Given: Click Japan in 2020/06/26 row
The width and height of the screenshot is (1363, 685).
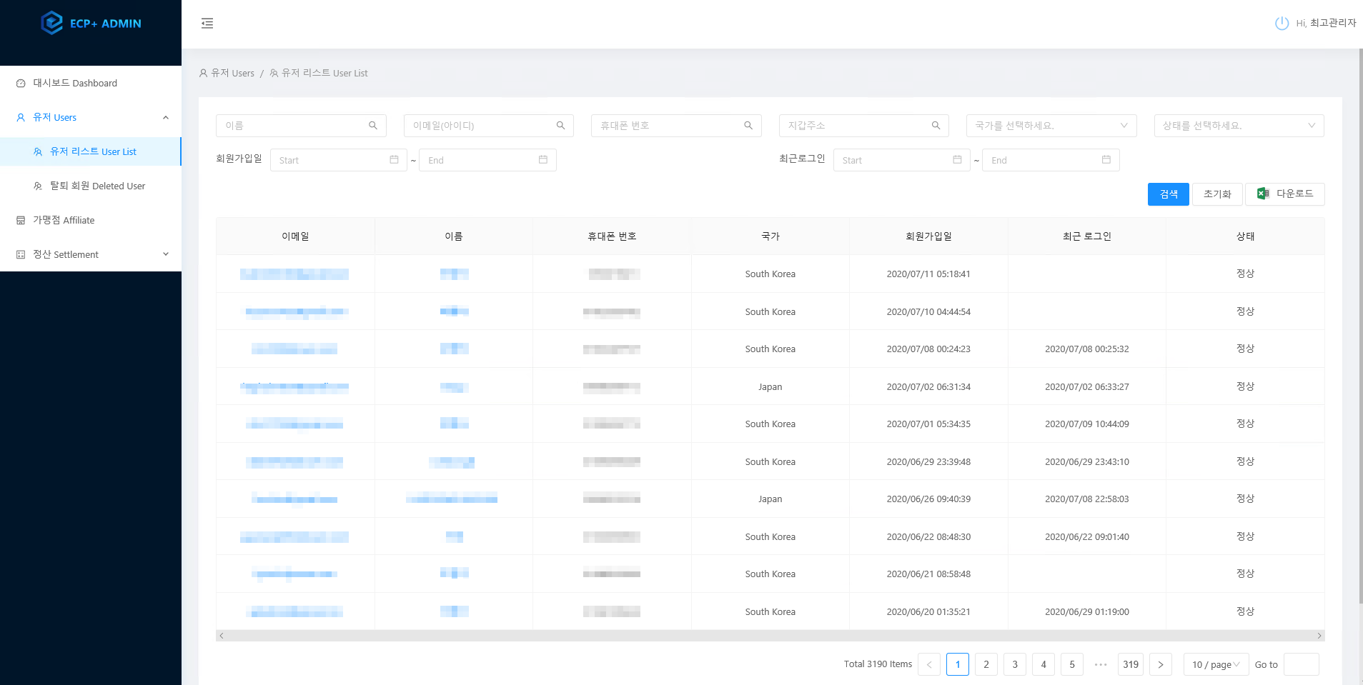Looking at the screenshot, I should tap(770, 499).
